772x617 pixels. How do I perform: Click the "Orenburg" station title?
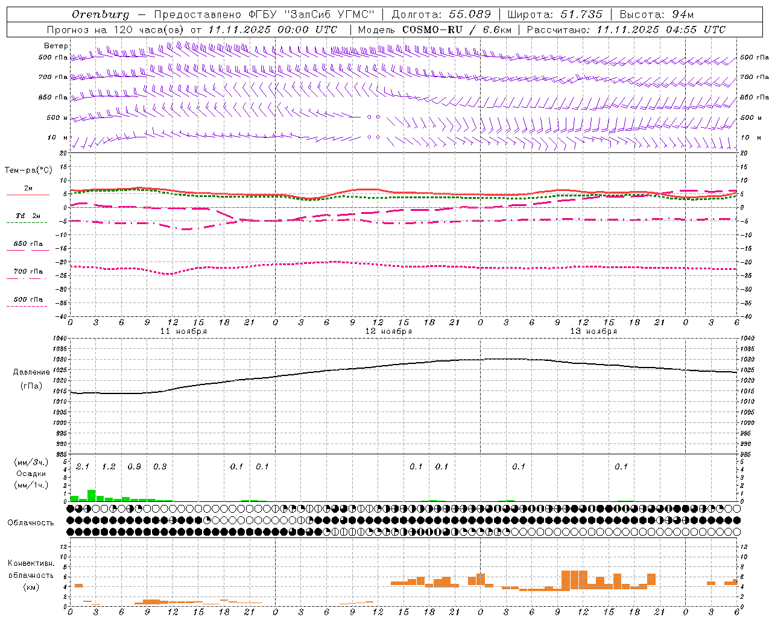pos(100,14)
